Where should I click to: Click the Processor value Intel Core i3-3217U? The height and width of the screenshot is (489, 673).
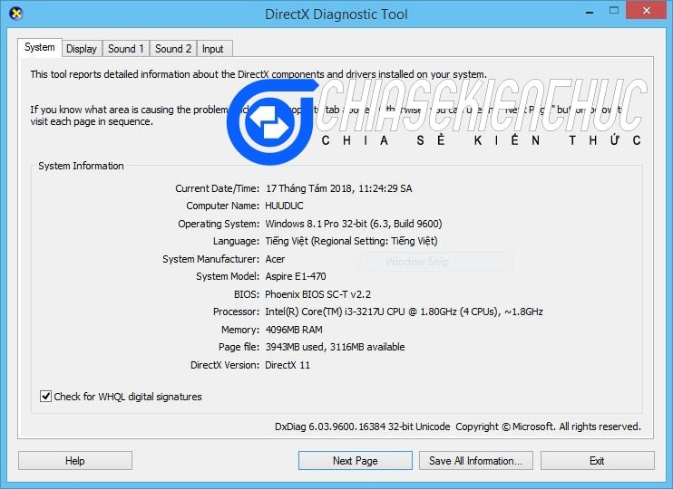click(404, 312)
